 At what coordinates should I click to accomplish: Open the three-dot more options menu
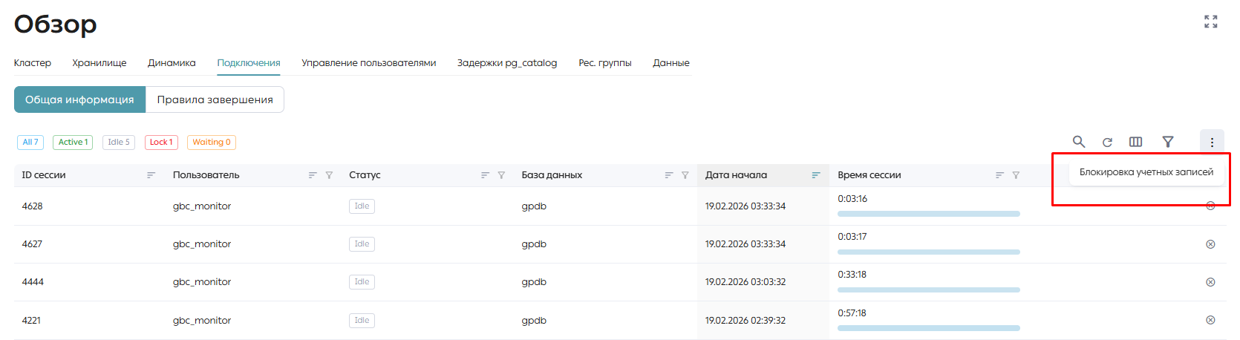[x=1212, y=142]
